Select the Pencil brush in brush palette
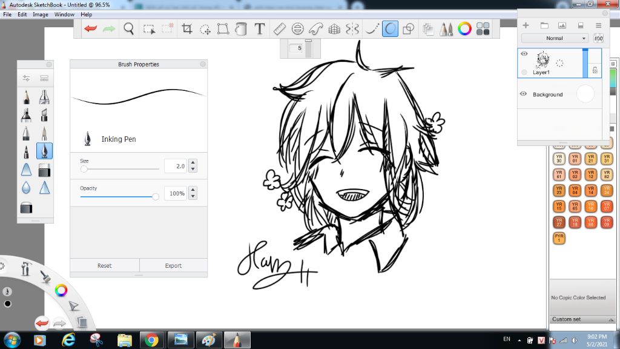Image resolution: width=620 pixels, height=349 pixels. [x=26, y=97]
